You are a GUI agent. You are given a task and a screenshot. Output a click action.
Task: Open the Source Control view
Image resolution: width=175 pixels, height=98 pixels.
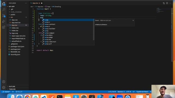pyautogui.click(x=4, y=16)
